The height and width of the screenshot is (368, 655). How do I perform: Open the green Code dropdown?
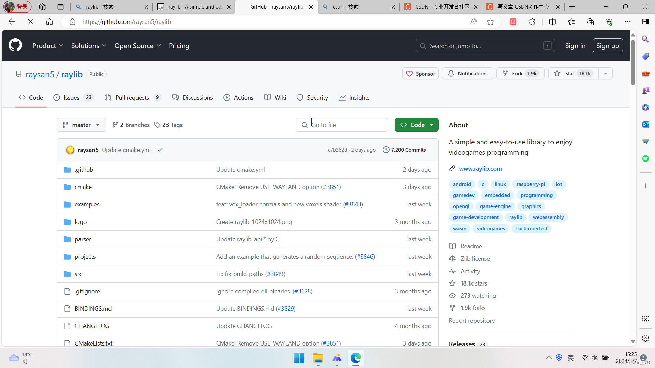click(417, 125)
